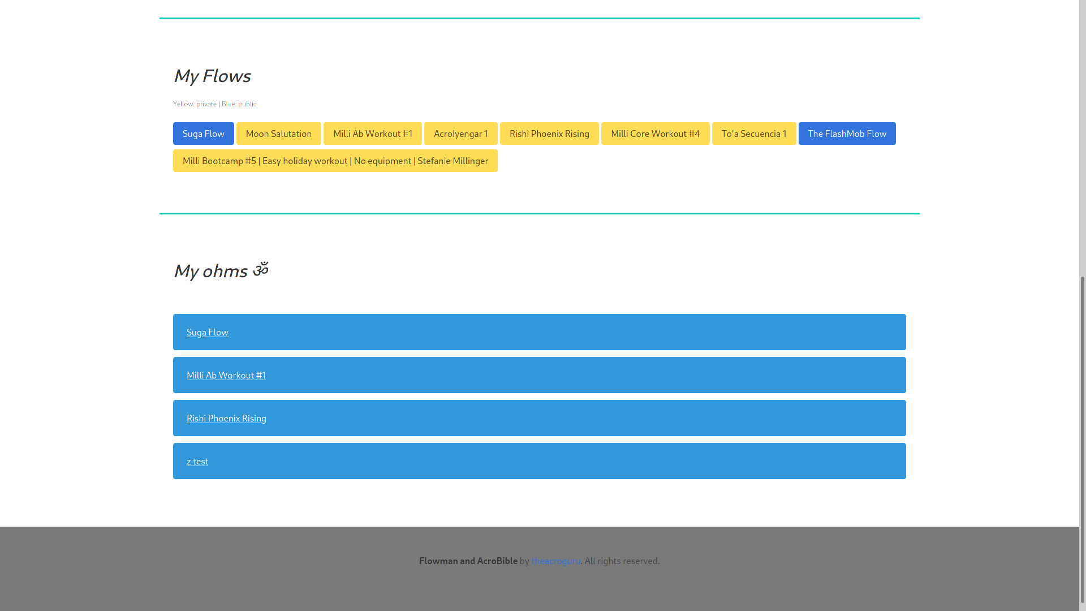1086x611 pixels.
Task: Click the My Flows heading
Action: 212,75
